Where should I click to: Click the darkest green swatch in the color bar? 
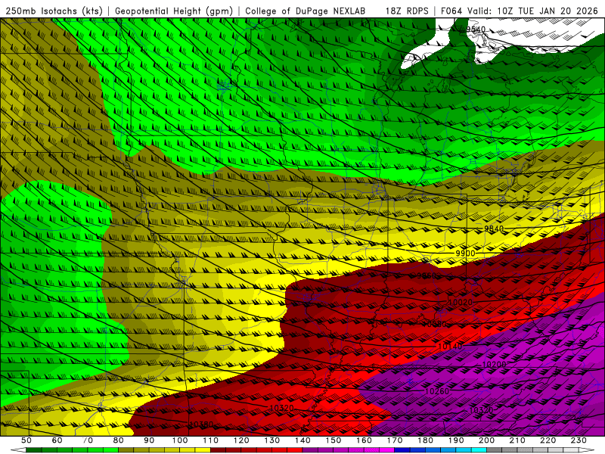pos(33,450)
